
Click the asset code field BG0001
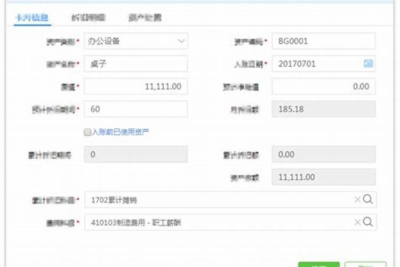[324, 41]
